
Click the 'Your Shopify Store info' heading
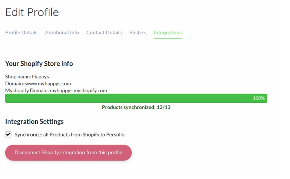[39, 64]
